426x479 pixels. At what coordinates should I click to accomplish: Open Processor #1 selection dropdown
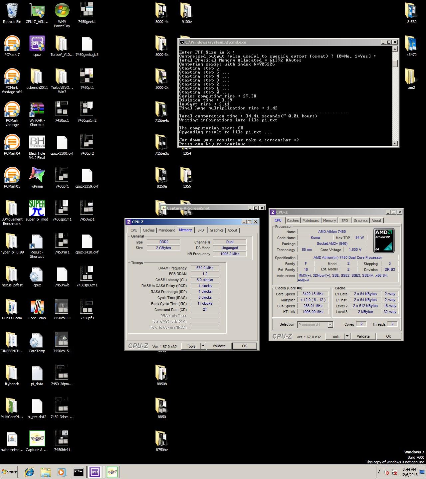coord(315,325)
